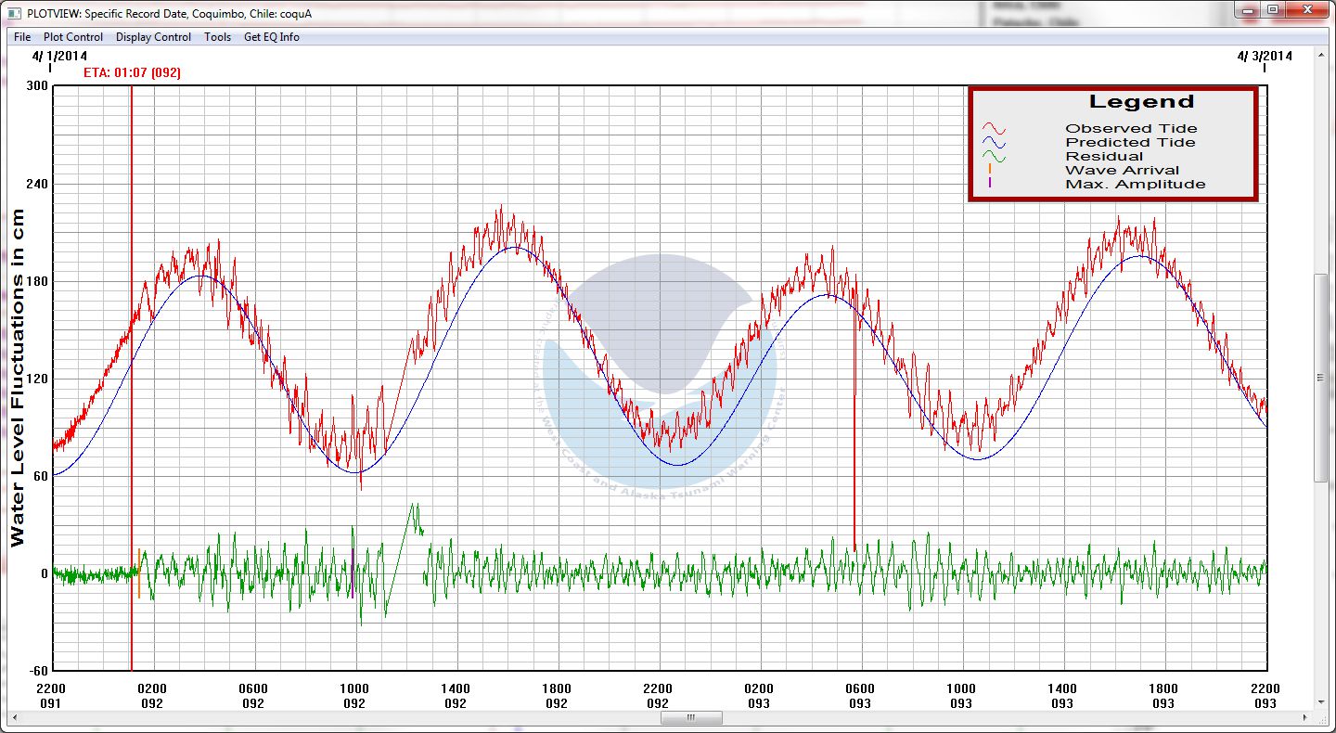
Task: Click the '4/ 3/2014' date label
Action: [1265, 56]
